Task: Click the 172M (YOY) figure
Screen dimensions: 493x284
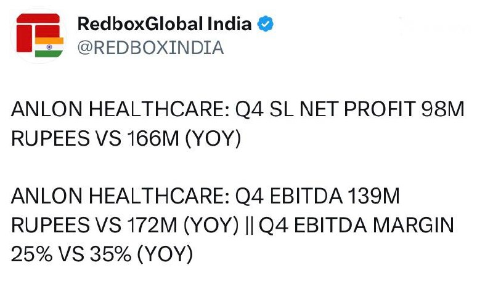Action: coord(183,225)
